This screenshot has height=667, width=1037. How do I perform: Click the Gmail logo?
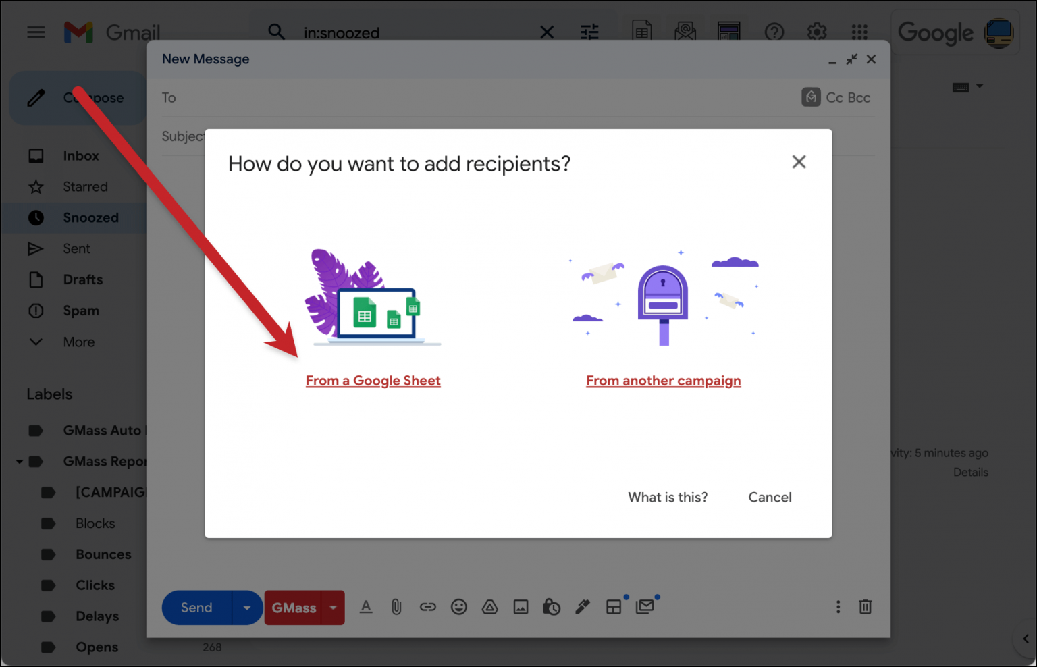click(x=112, y=32)
